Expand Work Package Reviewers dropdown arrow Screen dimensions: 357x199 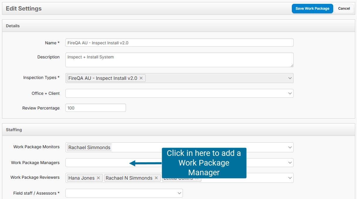coord(290,178)
